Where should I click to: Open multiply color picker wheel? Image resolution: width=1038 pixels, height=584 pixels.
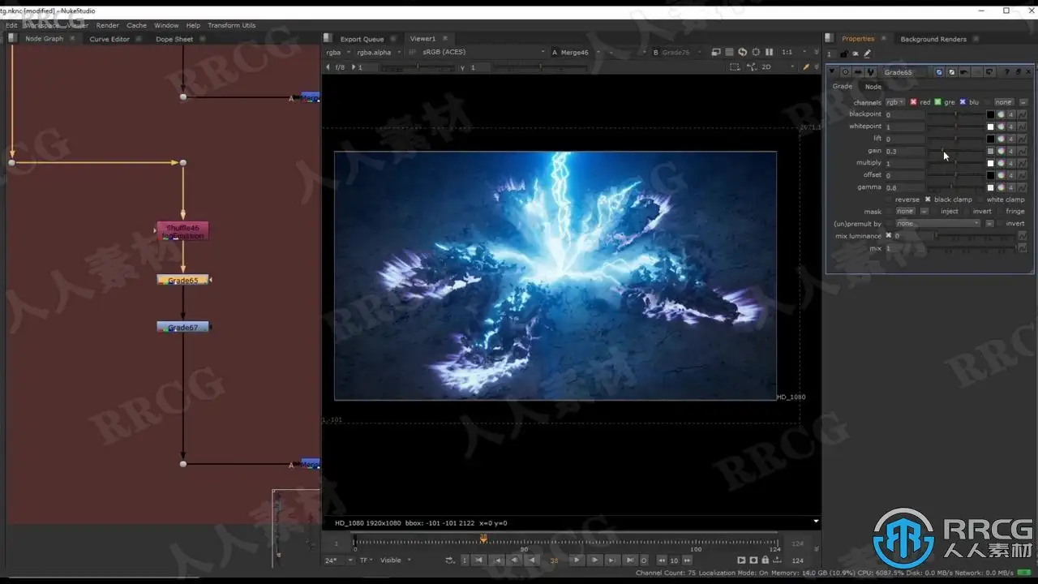point(1001,163)
